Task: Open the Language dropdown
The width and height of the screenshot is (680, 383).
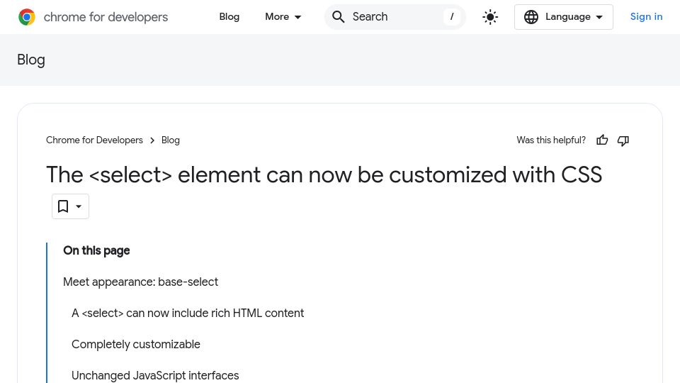Action: [x=563, y=17]
